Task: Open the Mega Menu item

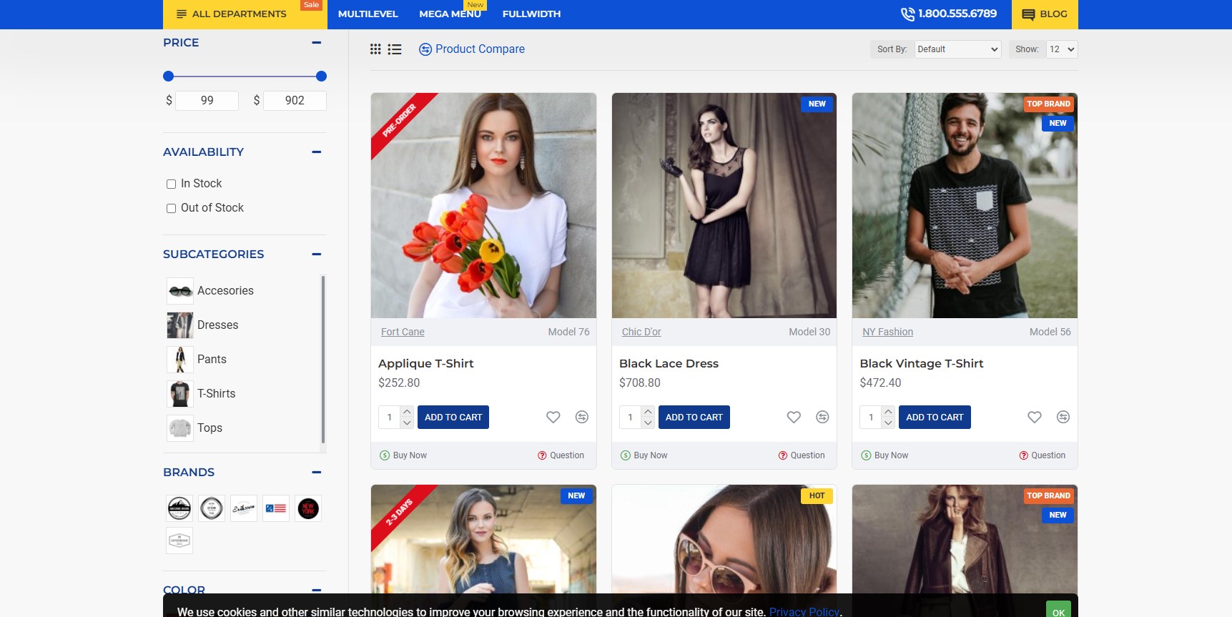Action: 450,14
